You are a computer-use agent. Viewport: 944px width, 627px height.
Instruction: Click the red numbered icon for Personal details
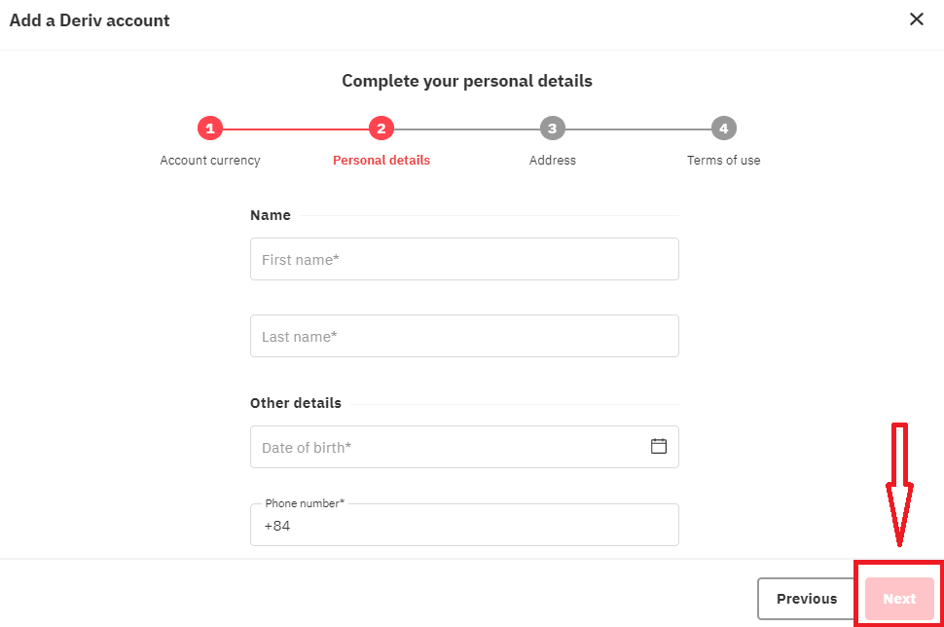coord(381,128)
